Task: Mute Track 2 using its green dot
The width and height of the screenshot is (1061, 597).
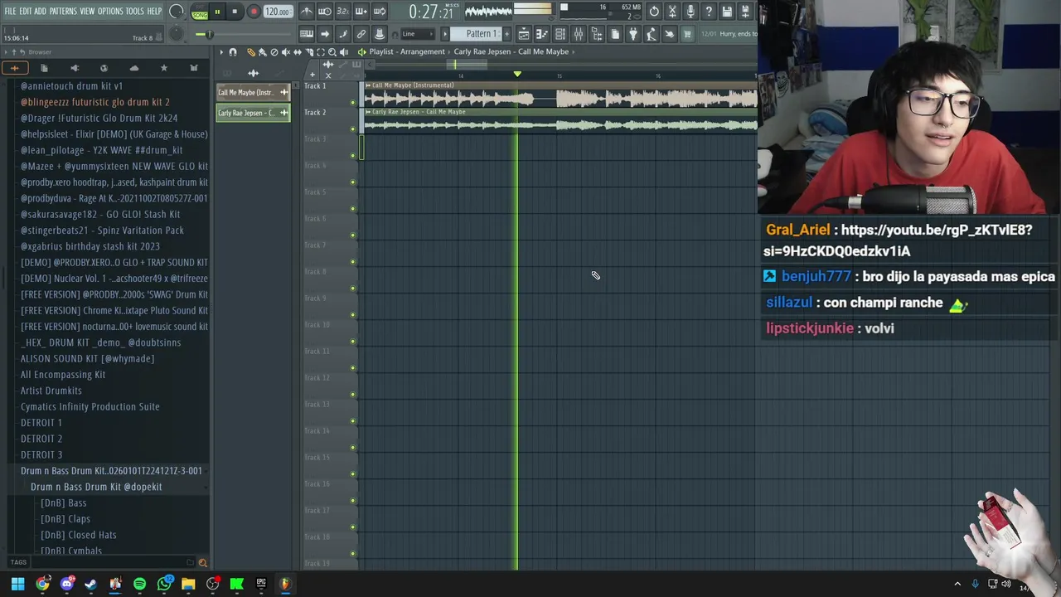Action: click(x=353, y=129)
